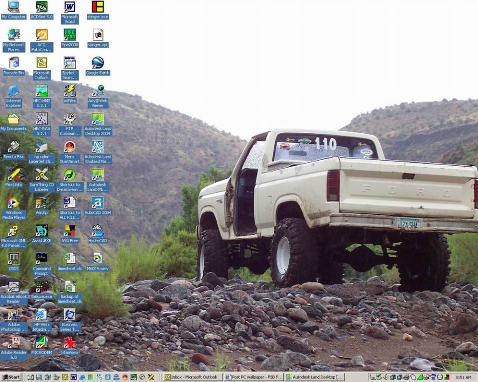Screen dimensions: 478x382
Task: Click the Start button
Action: [10, 377]
